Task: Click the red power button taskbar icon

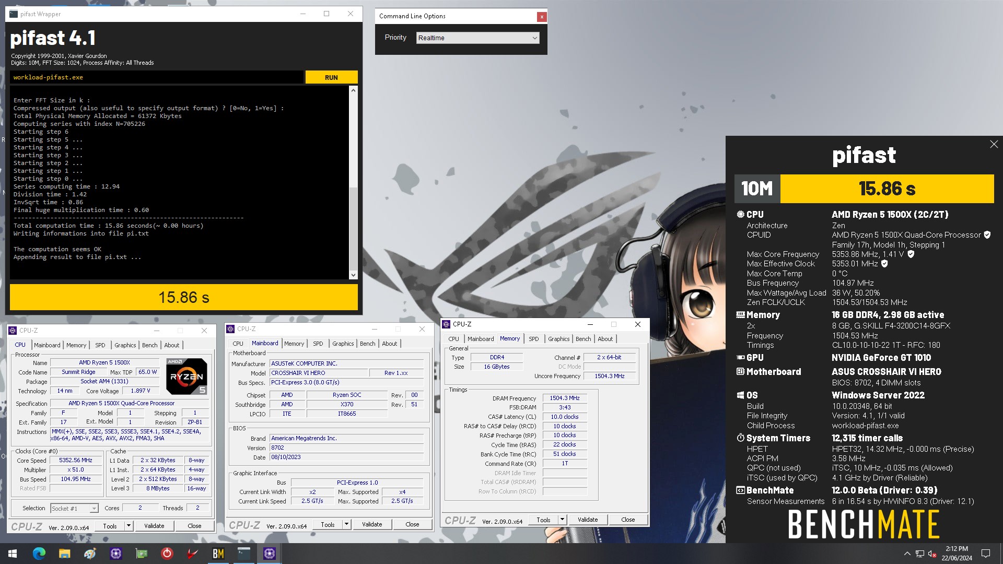Action: [167, 554]
